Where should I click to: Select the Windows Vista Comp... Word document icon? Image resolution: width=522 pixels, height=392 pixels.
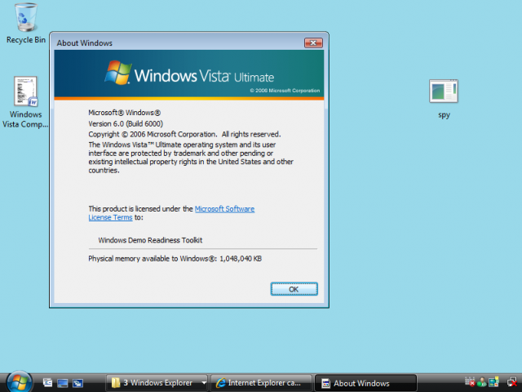tap(25, 101)
